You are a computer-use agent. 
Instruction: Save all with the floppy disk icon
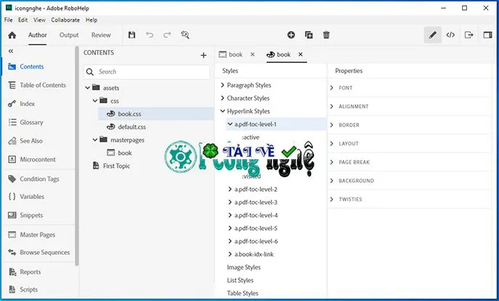point(132,35)
